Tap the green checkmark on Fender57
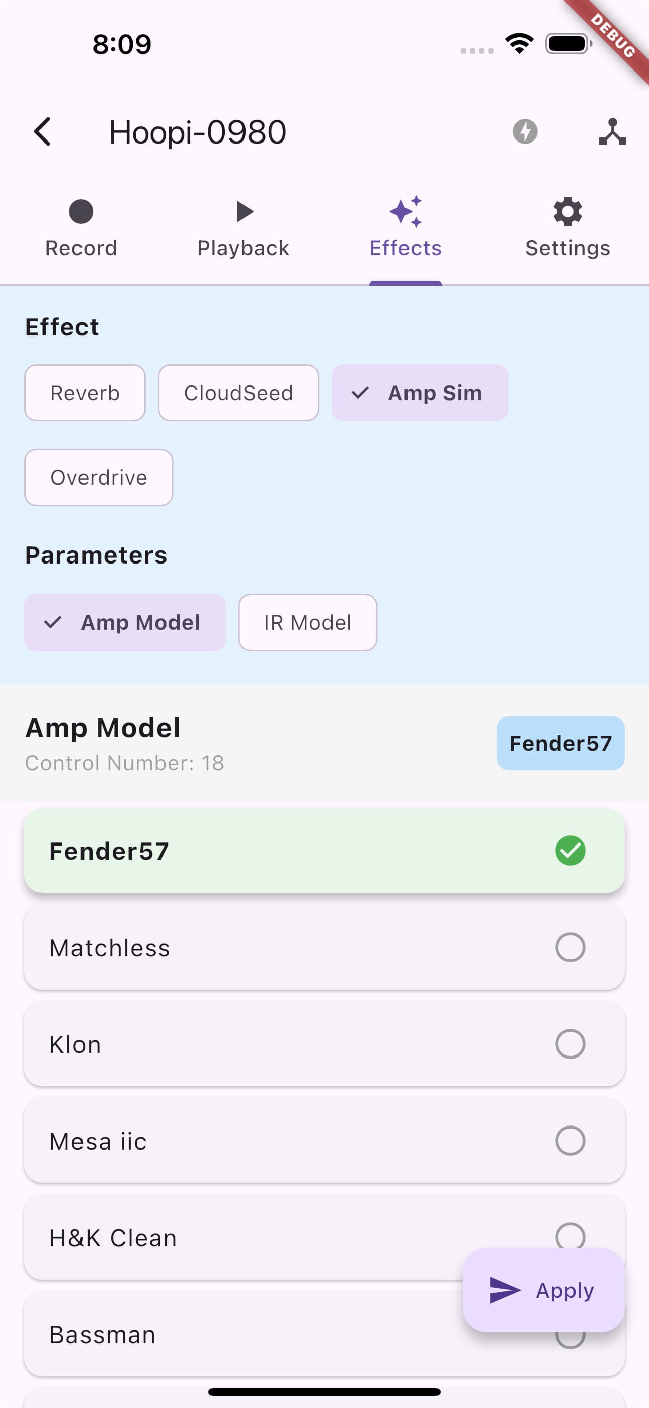Screen dimensions: 649x1408 (571, 851)
